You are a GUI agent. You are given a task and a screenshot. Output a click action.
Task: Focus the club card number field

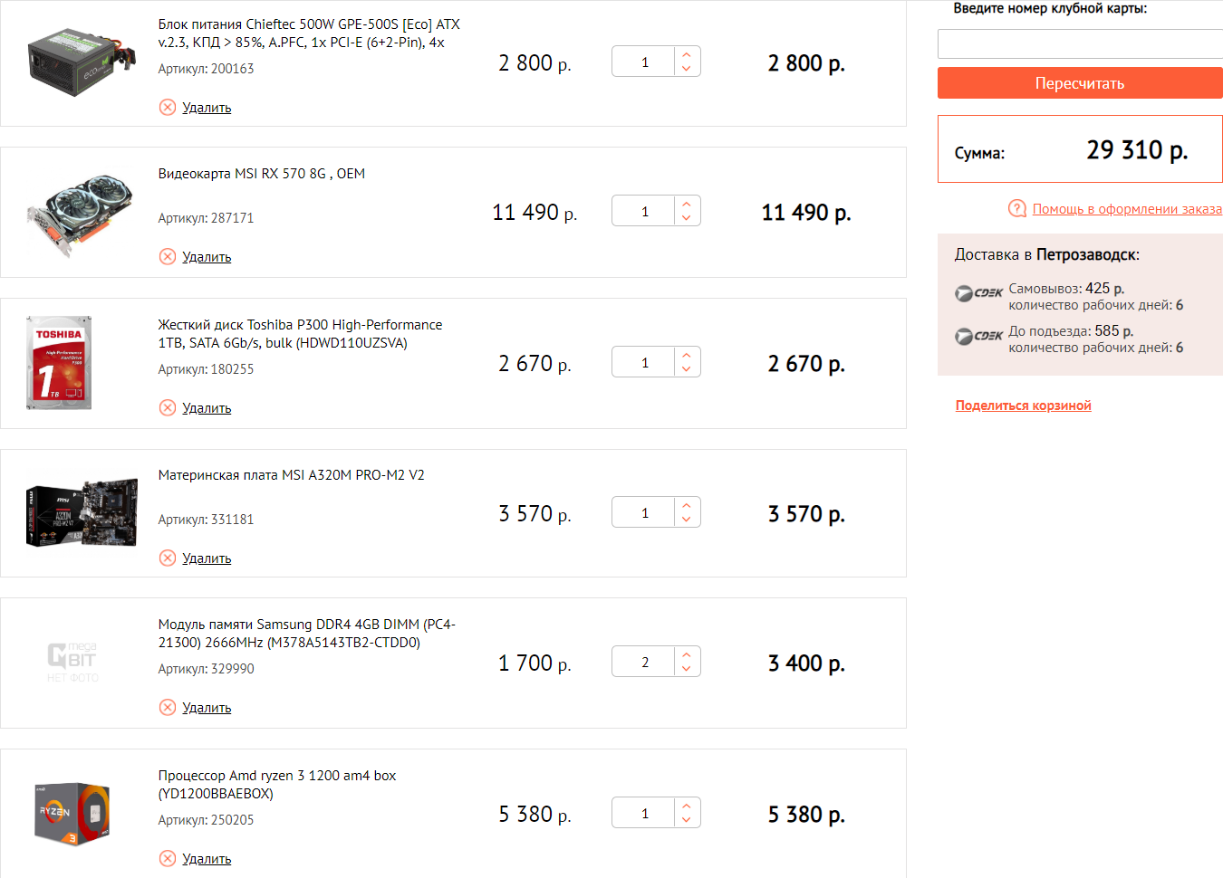click(1079, 44)
